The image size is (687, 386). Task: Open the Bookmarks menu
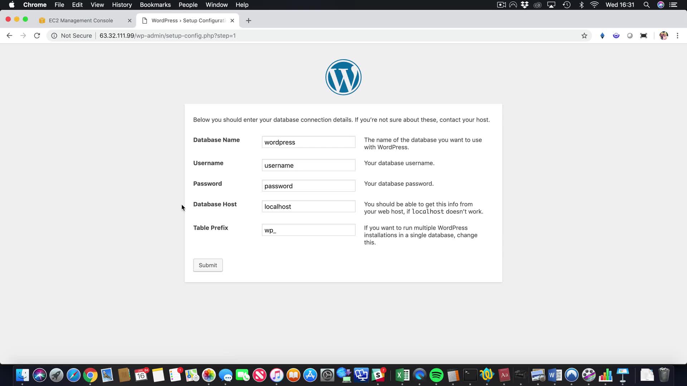point(155,5)
